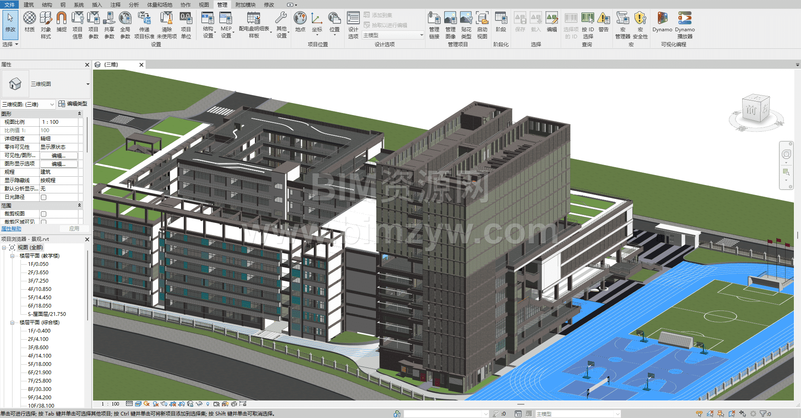801x418 pixels.
Task: Open the 3F/7.250 floor plan view
Action: click(38, 281)
